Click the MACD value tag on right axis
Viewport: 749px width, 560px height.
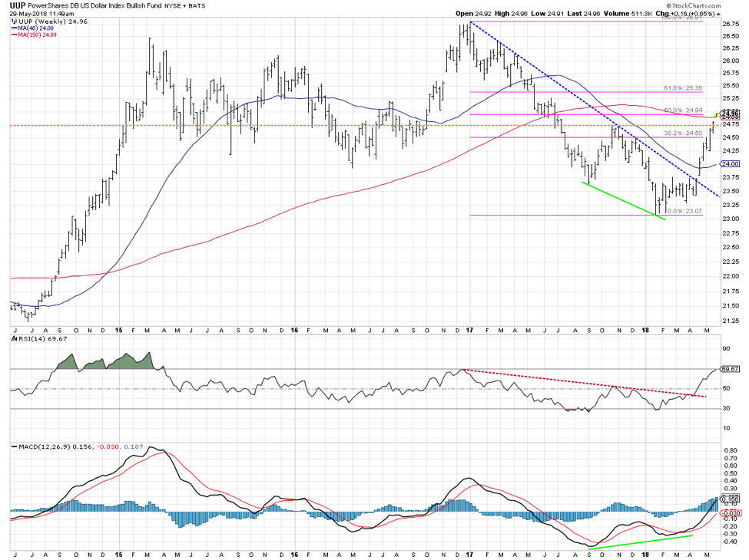729,499
